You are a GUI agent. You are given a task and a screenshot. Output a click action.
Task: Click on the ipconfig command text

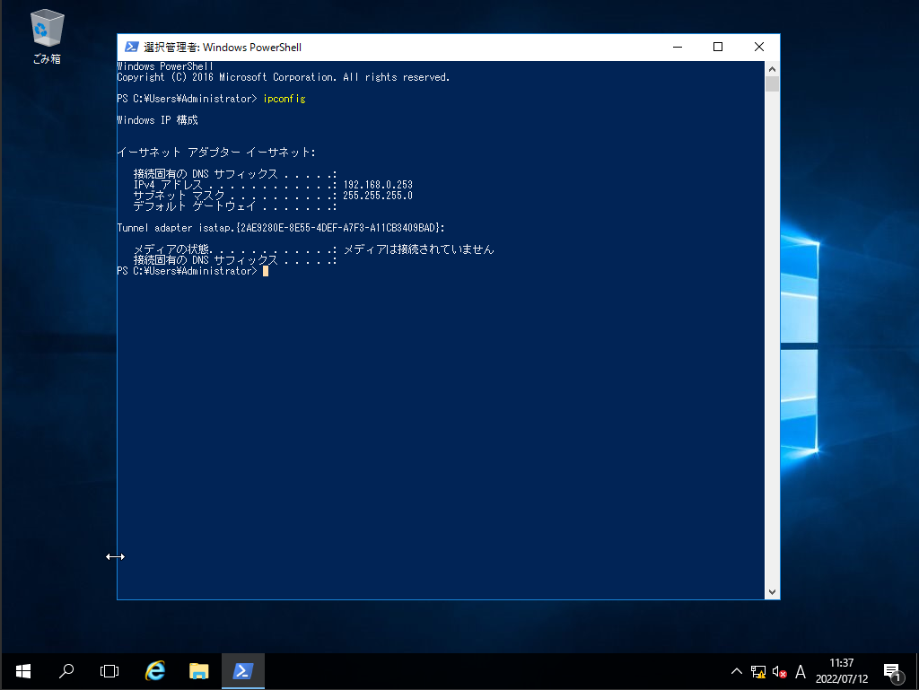(284, 99)
